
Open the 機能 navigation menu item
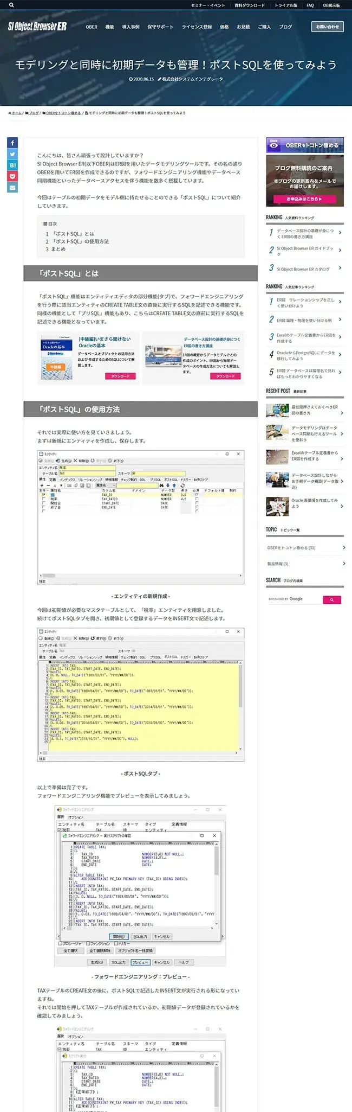click(x=109, y=27)
